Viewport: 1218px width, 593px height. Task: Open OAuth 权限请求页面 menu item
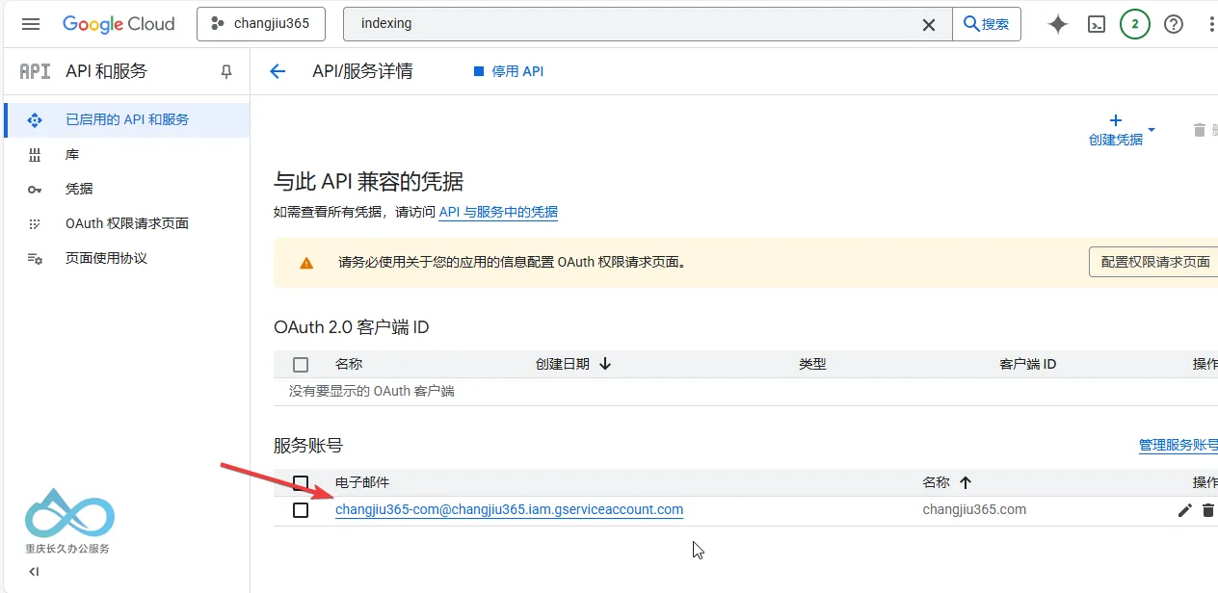127,223
